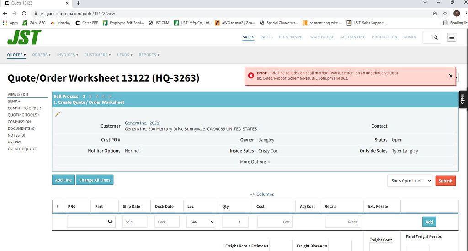Open the Gener8 Inc. (2028) customer link
This screenshot has height=251, width=468.
coord(143,123)
